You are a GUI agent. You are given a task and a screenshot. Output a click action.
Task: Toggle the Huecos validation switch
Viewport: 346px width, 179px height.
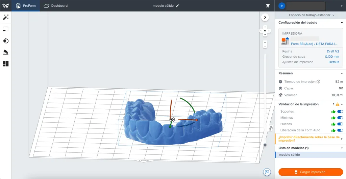coord(340,124)
